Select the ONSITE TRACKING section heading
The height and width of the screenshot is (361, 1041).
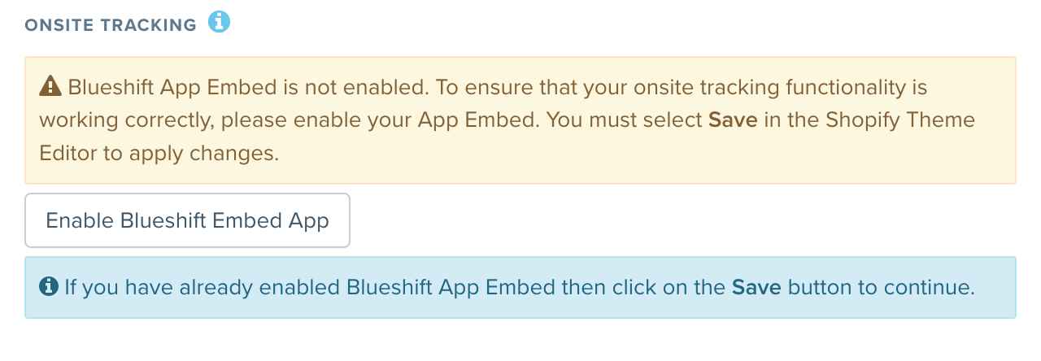click(x=111, y=25)
